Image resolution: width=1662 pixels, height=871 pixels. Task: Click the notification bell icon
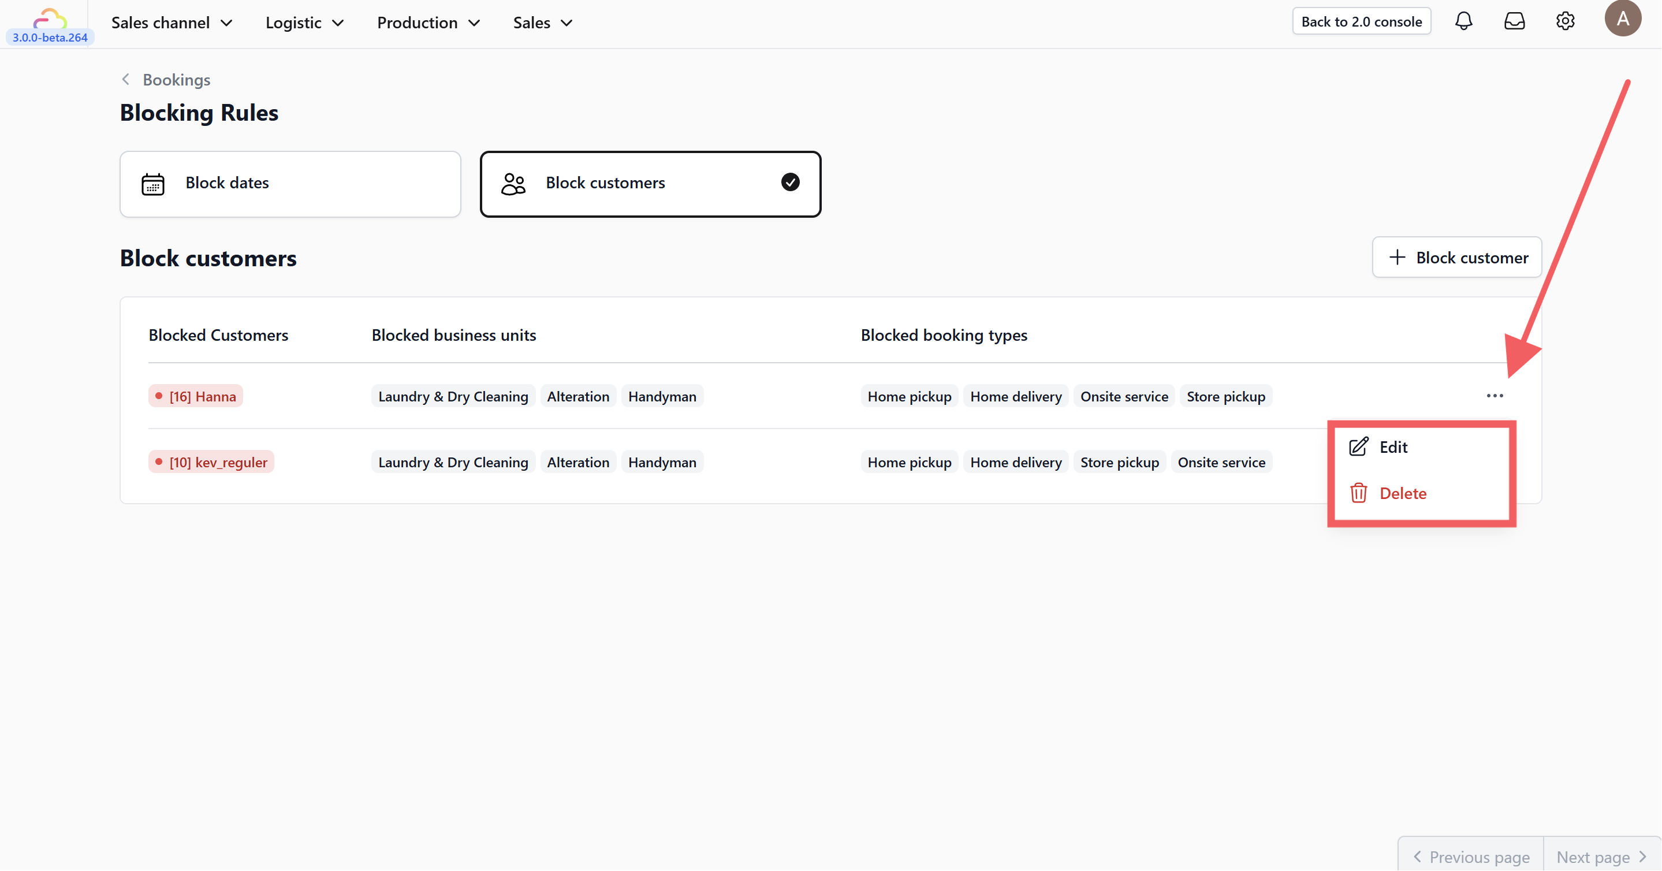pos(1463,21)
